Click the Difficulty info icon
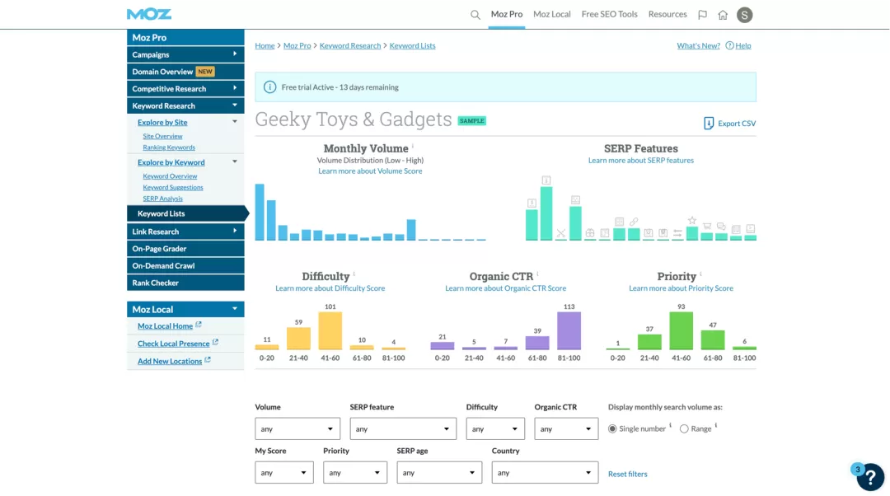890x496 pixels. click(354, 274)
